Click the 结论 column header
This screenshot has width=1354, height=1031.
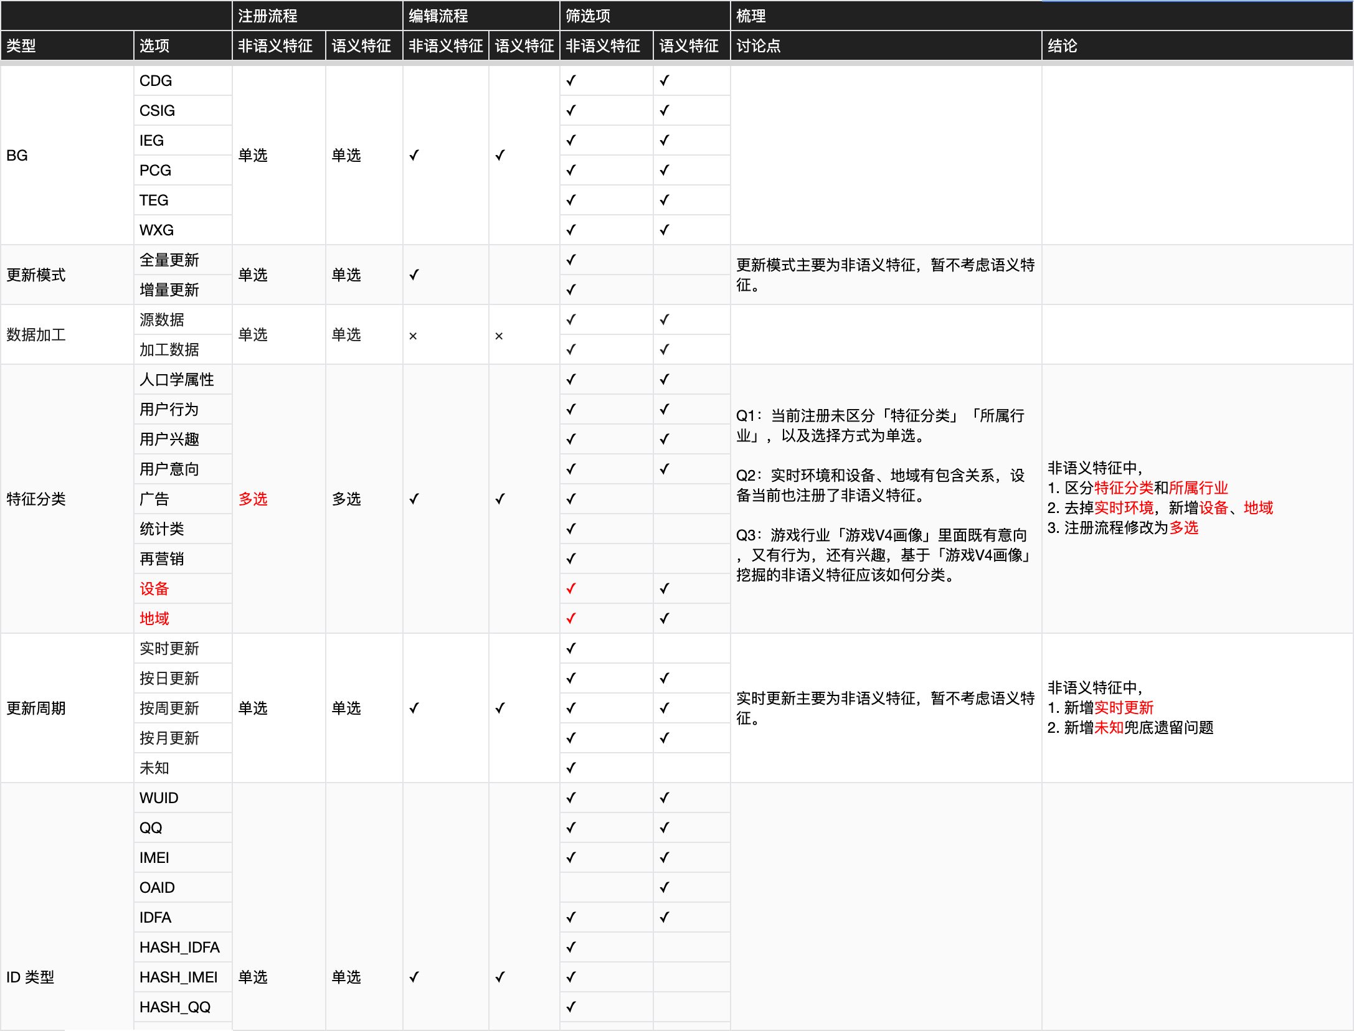(x=1197, y=45)
